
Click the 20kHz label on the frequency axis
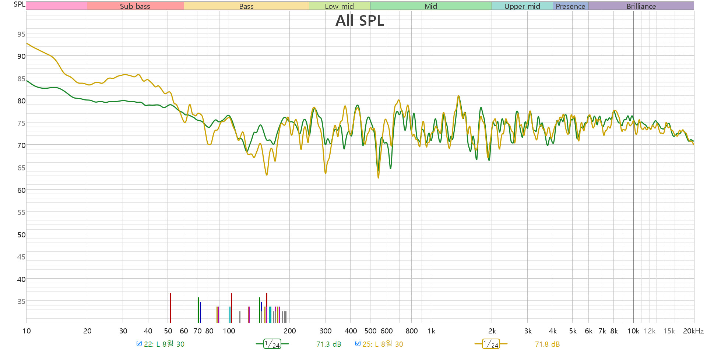[x=693, y=331]
